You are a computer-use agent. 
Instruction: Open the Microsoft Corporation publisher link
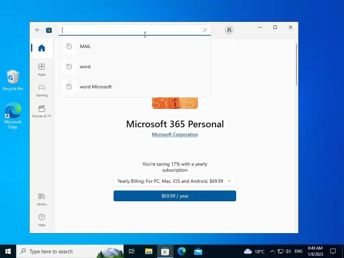tap(175, 134)
